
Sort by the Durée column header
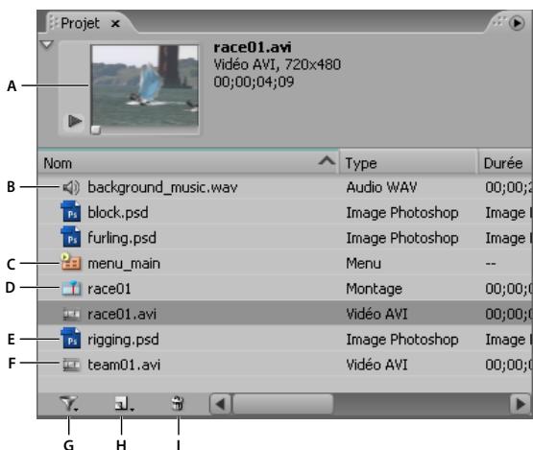505,163
